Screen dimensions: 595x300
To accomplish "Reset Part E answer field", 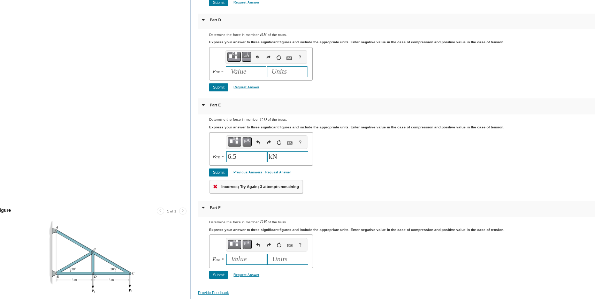I will click(x=279, y=143).
